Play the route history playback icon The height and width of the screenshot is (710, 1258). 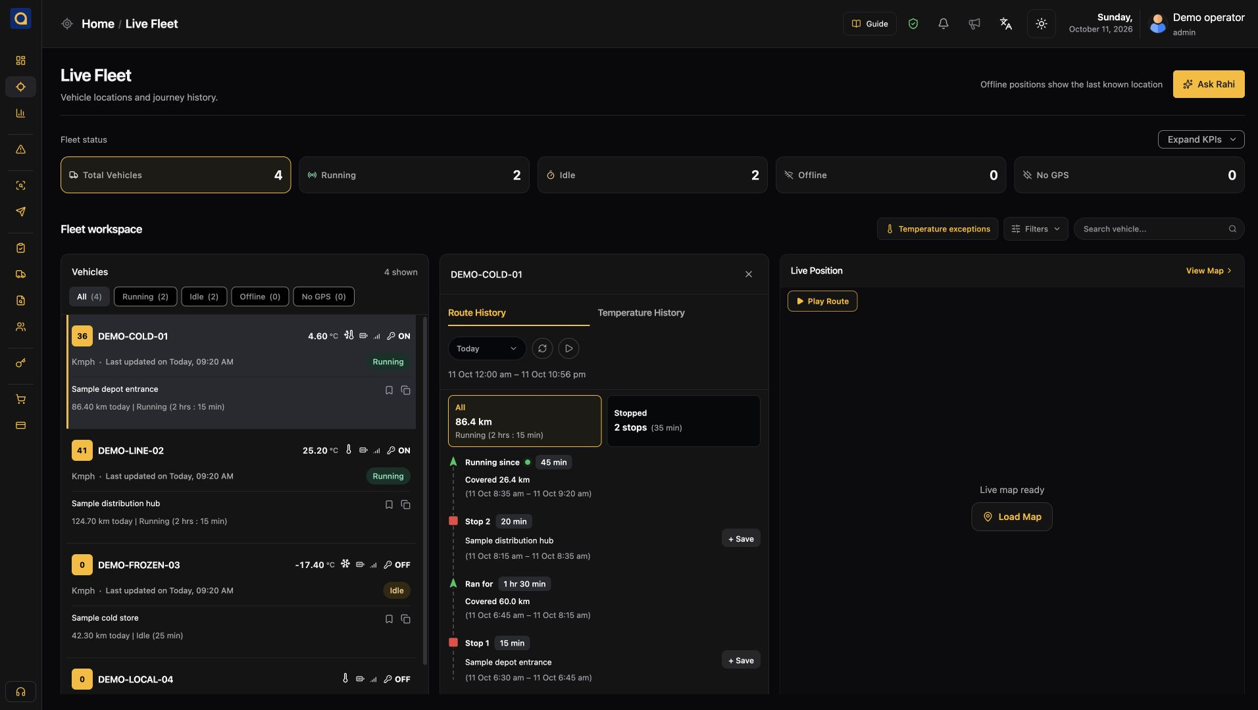568,348
